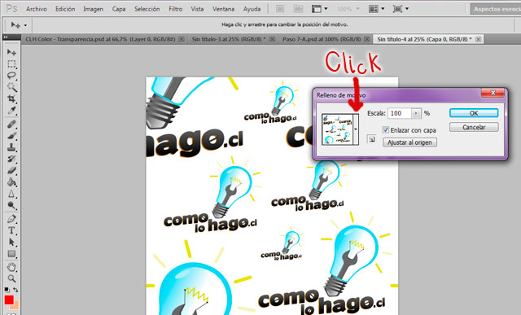
Task: Reset default foreground and background colors
Action: click(x=7, y=290)
